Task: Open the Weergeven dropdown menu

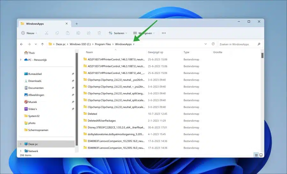Action: tap(144, 33)
